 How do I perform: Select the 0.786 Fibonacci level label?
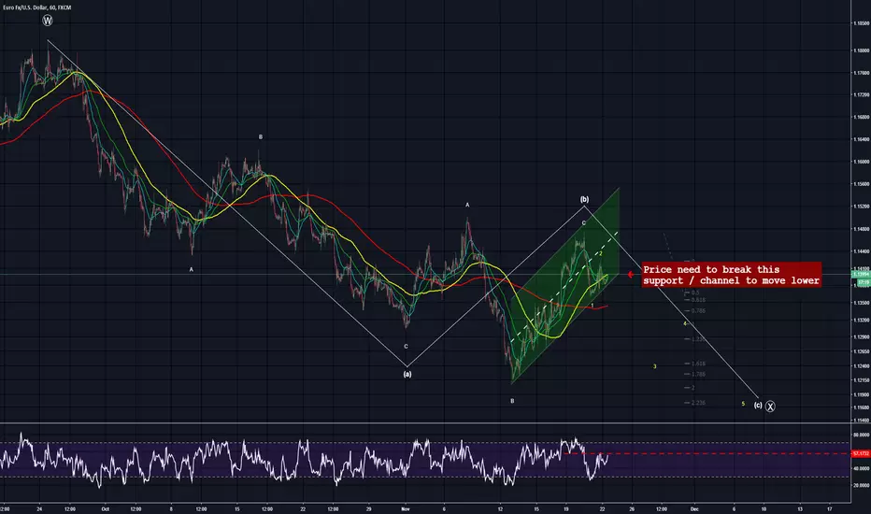(x=698, y=310)
